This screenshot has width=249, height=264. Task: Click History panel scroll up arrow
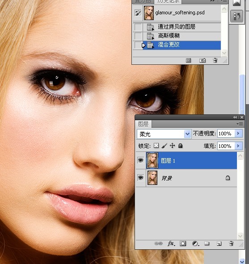point(224,8)
